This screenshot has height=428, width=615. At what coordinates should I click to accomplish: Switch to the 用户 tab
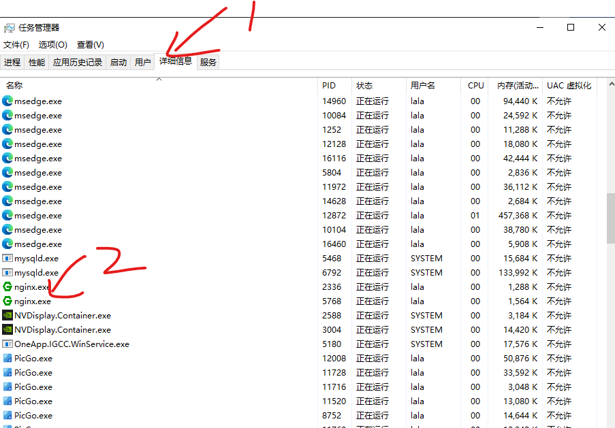click(142, 63)
